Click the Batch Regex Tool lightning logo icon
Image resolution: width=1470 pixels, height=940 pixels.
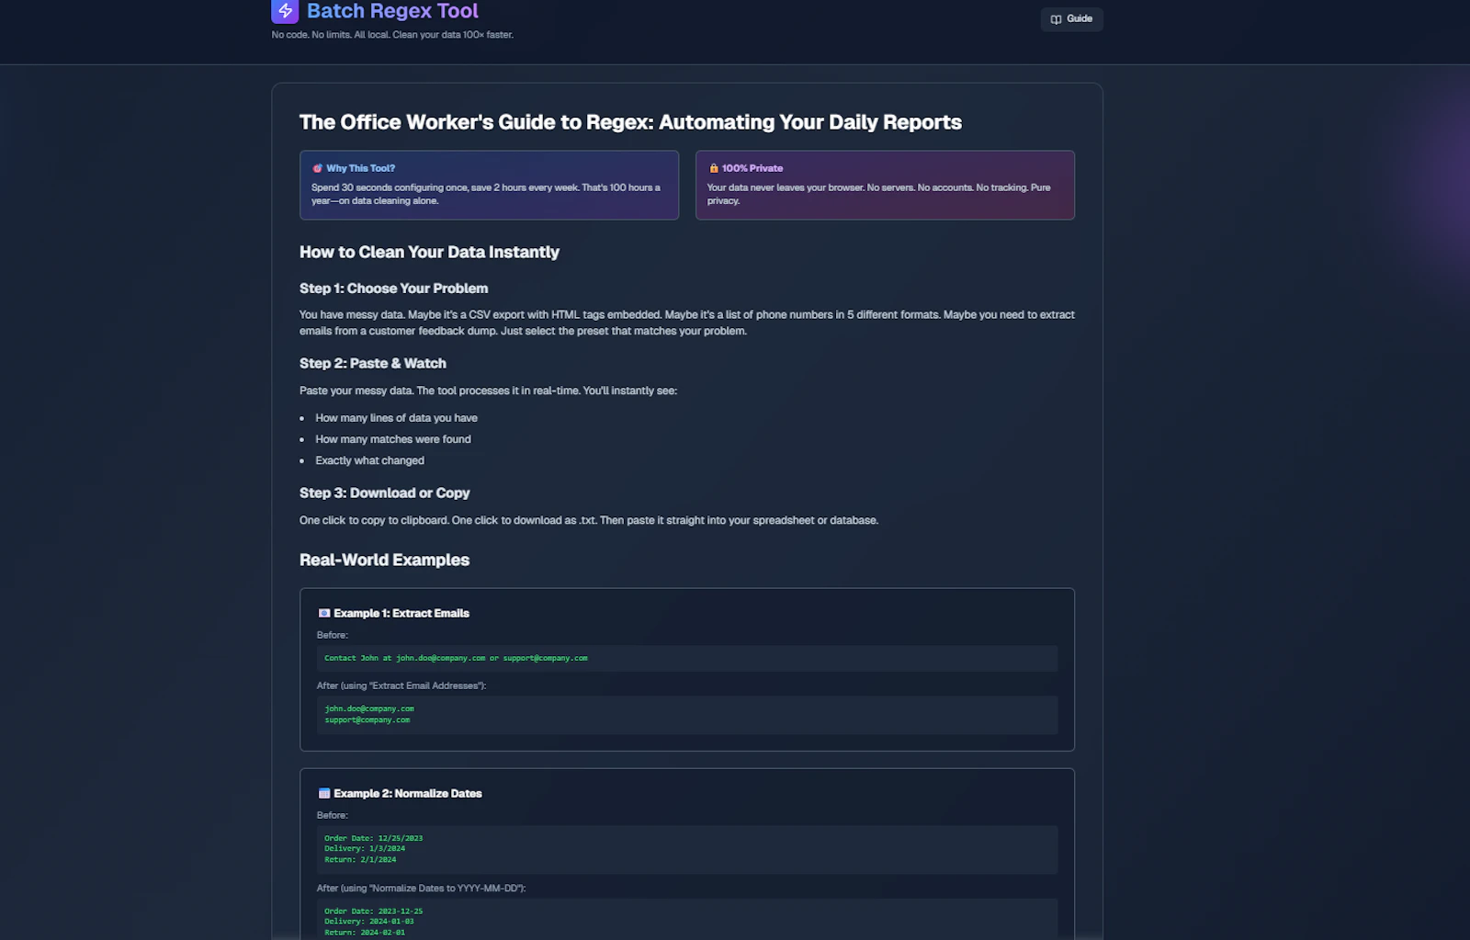pyautogui.click(x=285, y=11)
